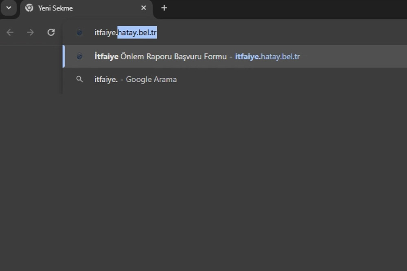Click the magnifier icon beside Google Arama
The width and height of the screenshot is (407, 271).
(80, 79)
